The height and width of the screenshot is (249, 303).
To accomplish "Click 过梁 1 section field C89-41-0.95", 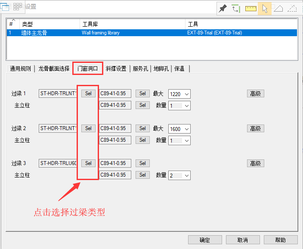I will [x=115, y=93].
